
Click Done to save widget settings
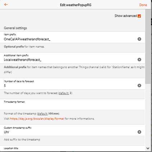[143, 5]
